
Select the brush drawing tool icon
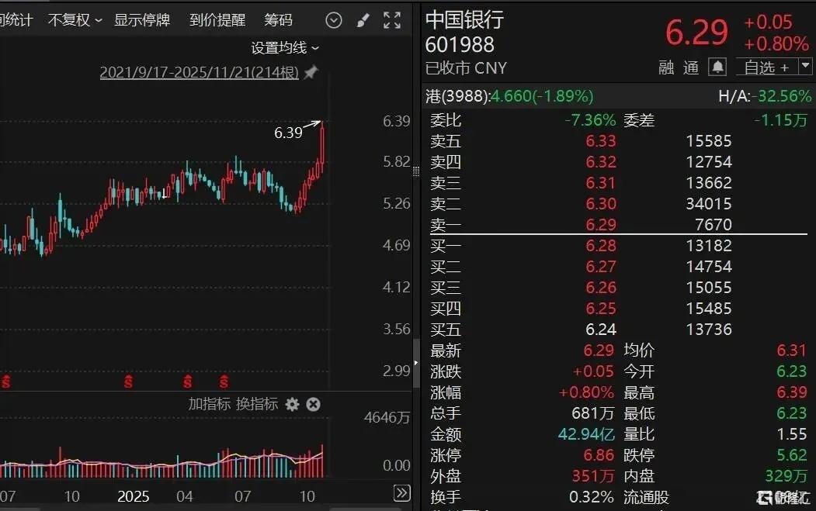coord(363,20)
